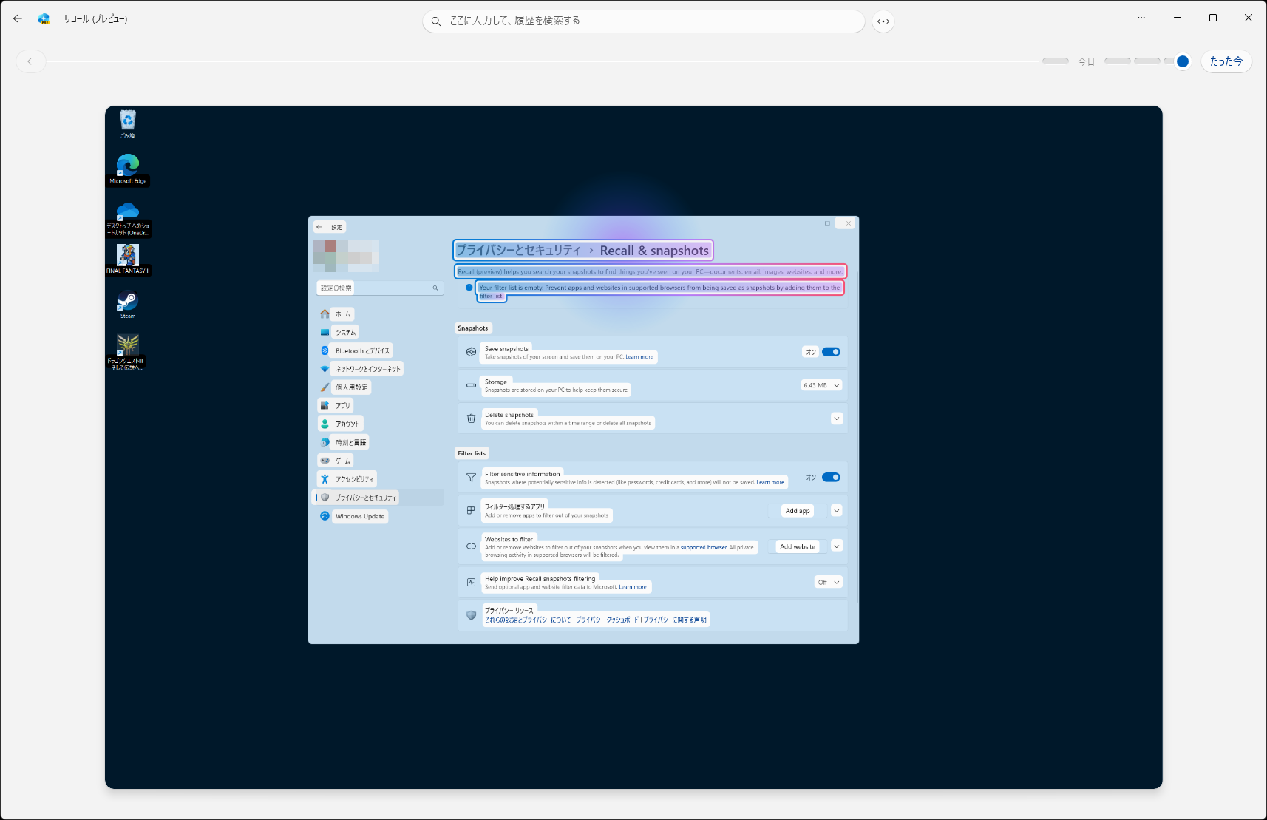Image resolution: width=1267 pixels, height=820 pixels.
Task: Open the プライバシーに関する声明 link
Action: point(675,620)
